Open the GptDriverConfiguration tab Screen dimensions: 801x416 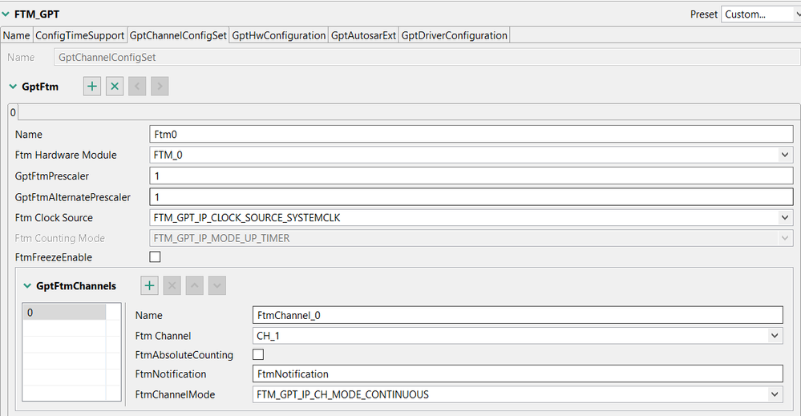click(454, 35)
